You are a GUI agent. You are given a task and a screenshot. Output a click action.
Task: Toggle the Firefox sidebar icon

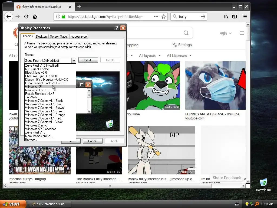(235, 17)
